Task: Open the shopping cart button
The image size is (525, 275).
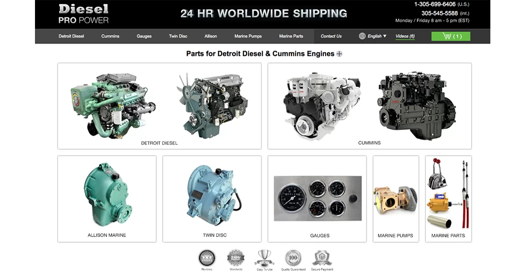Action: coord(451,36)
